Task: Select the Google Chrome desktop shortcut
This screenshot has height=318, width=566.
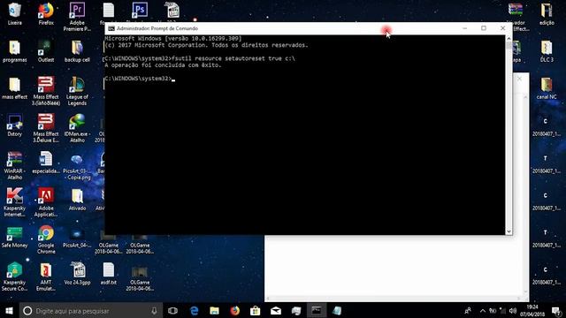Action: [x=46, y=239]
